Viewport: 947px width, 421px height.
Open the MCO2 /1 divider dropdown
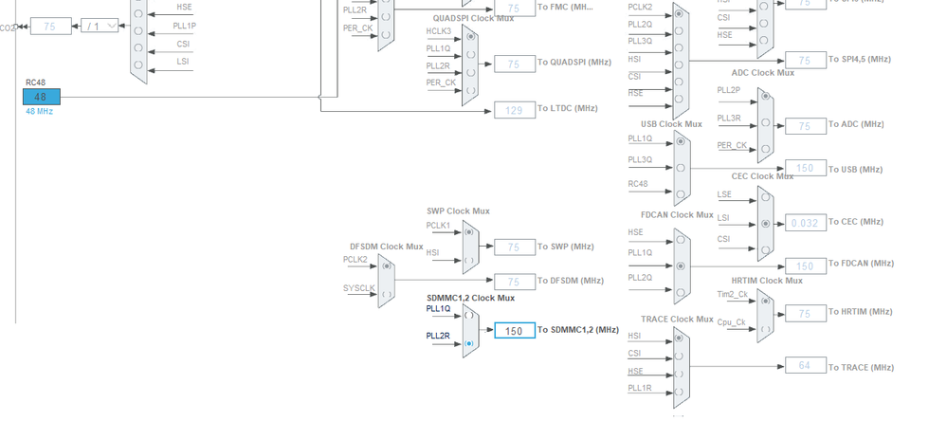click(99, 27)
